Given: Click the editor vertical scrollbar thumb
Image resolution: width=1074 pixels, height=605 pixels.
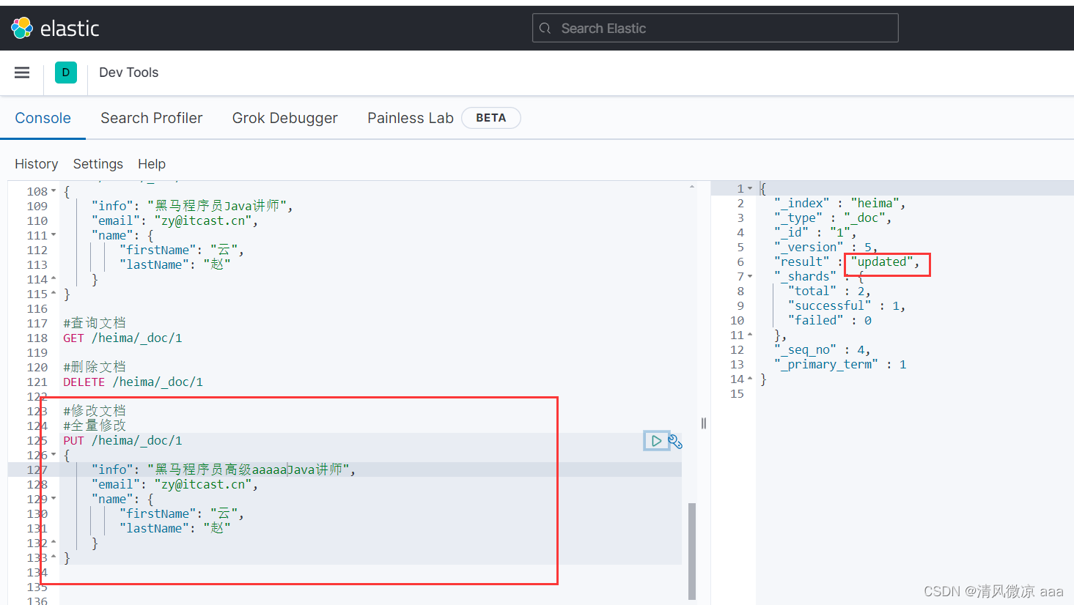Looking at the screenshot, I should (x=692, y=551).
